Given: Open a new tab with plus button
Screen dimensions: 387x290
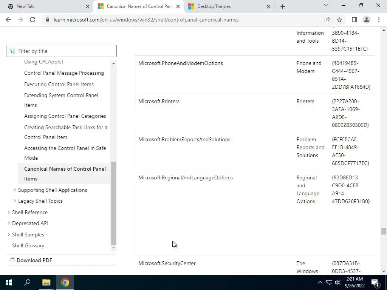Looking at the screenshot, I should (283, 6).
